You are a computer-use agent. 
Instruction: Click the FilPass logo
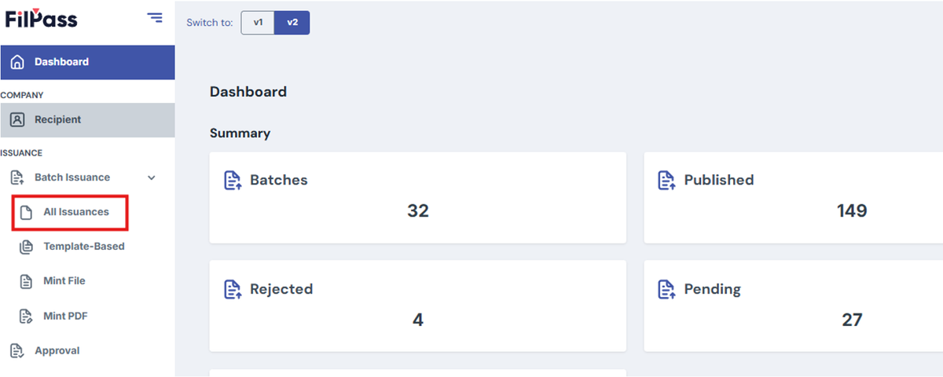[x=42, y=18]
